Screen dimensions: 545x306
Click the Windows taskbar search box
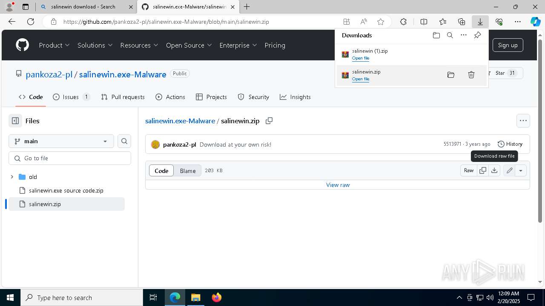[82, 297]
